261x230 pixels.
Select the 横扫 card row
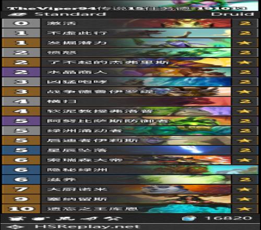tap(130, 101)
